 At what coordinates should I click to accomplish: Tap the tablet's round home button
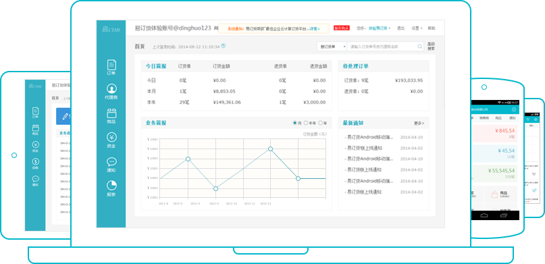coord(14,155)
